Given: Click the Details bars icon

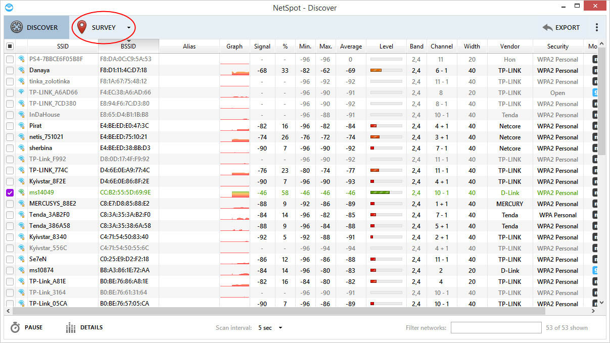Looking at the screenshot, I should point(71,328).
